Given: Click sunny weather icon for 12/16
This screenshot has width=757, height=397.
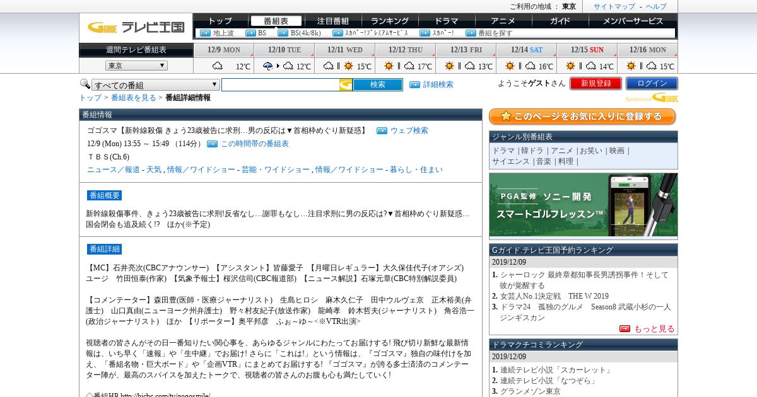Looking at the screenshot, I should tap(631, 66).
